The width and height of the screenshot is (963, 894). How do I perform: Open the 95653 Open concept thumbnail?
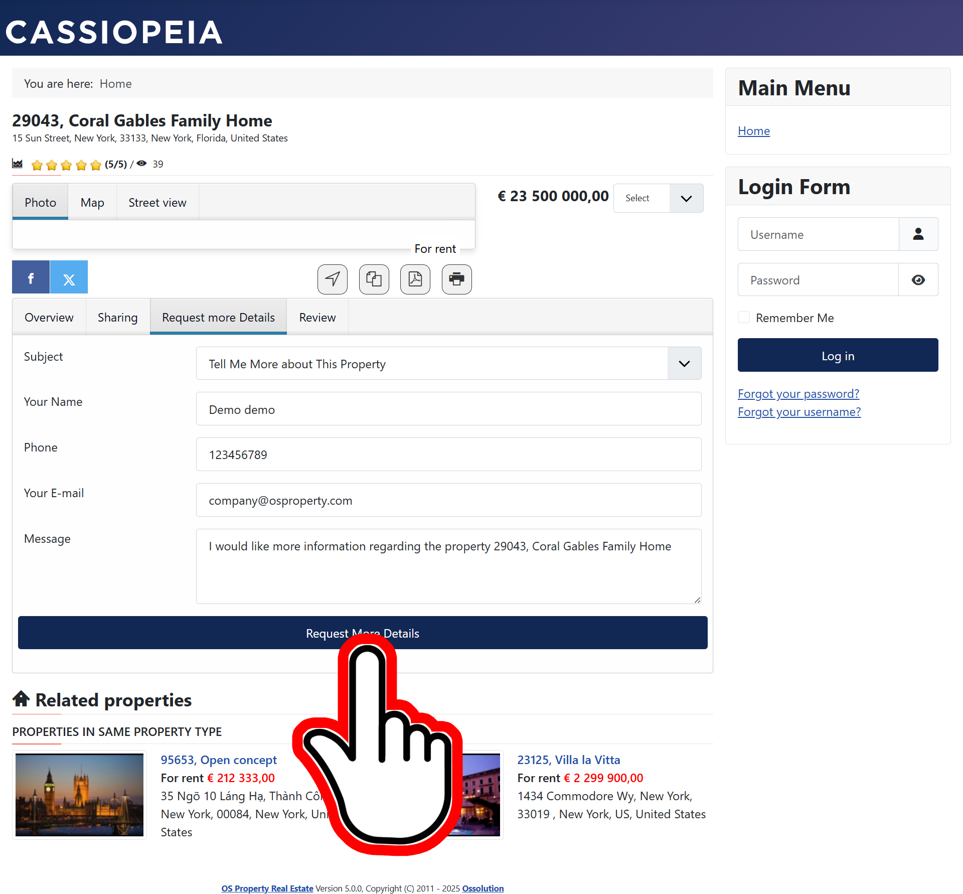[79, 795]
